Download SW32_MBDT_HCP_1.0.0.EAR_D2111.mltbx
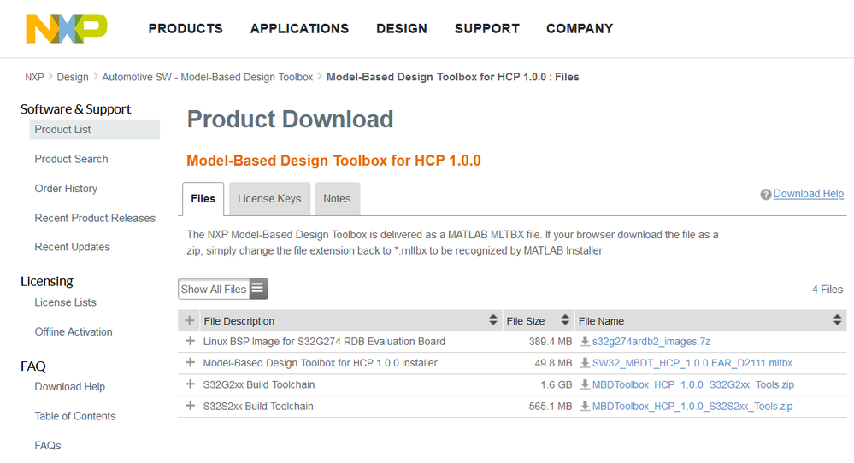The image size is (854, 463). [x=692, y=363]
